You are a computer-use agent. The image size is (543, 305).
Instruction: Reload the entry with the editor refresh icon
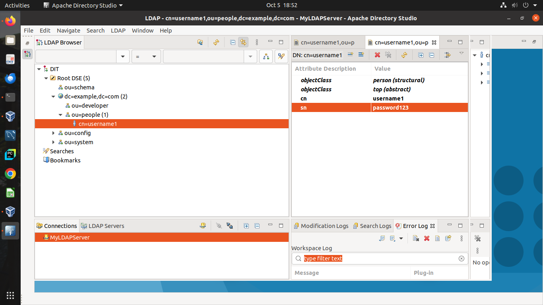click(x=404, y=55)
